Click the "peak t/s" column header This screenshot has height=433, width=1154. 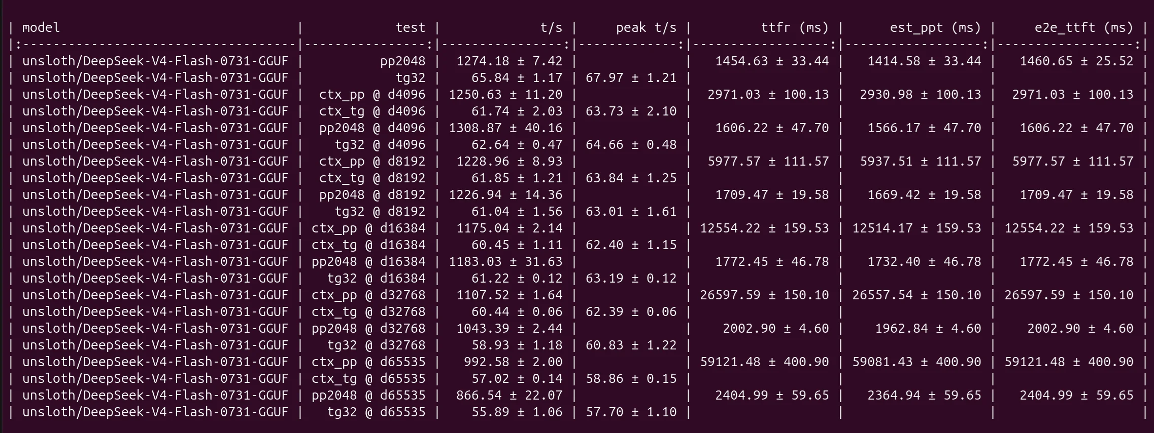[647, 27]
